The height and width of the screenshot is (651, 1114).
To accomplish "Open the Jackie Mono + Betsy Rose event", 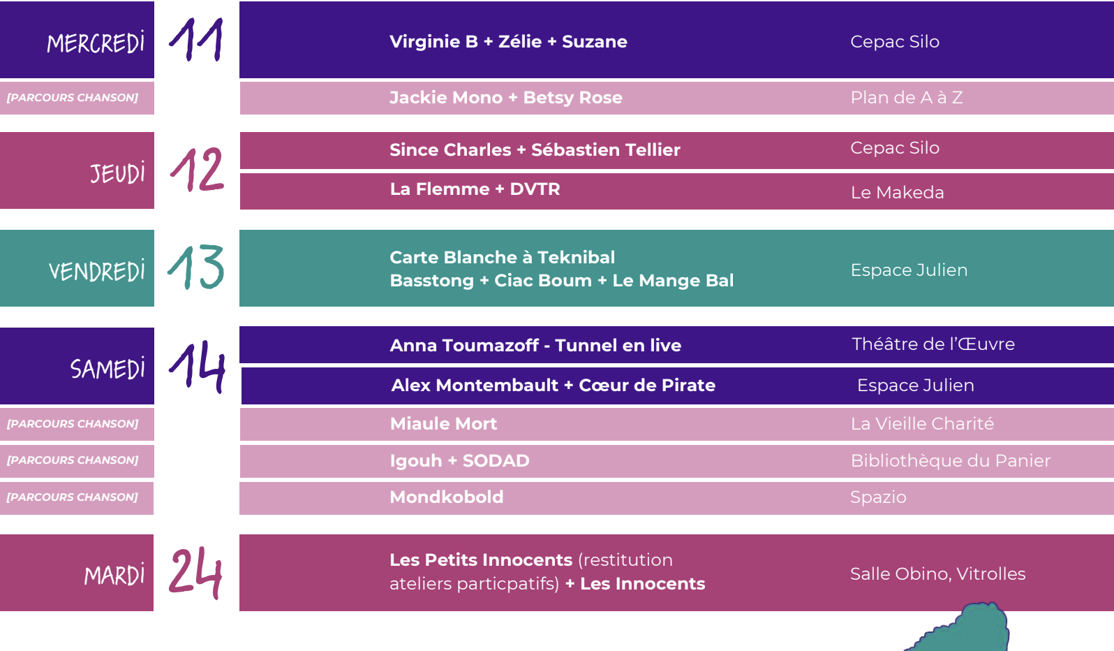I will coord(505,98).
